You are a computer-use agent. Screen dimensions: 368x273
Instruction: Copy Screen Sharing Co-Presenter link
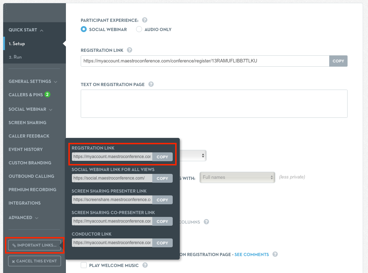[x=162, y=221]
